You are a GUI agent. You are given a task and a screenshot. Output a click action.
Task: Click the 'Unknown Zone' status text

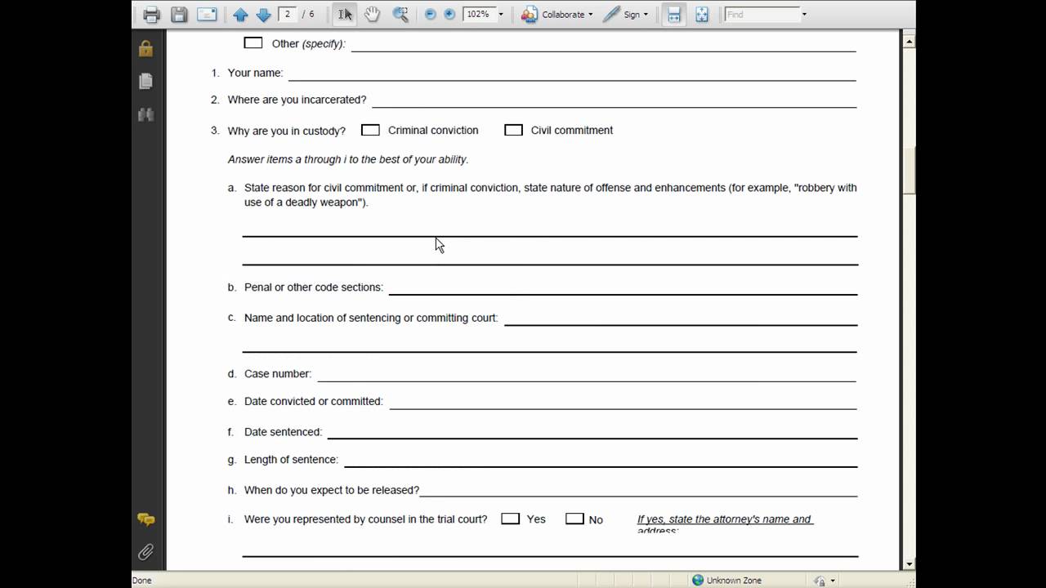click(x=734, y=581)
